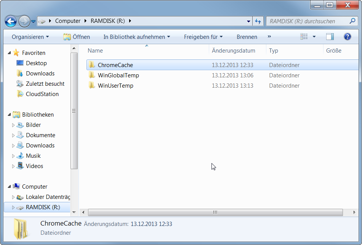Click the Help question mark icon
This screenshot has width=362, height=245.
click(347, 37)
